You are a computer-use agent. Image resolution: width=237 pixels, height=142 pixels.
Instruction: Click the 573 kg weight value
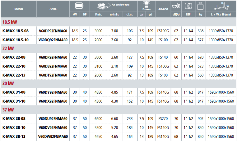pyautogui.click(x=200, y=66)
